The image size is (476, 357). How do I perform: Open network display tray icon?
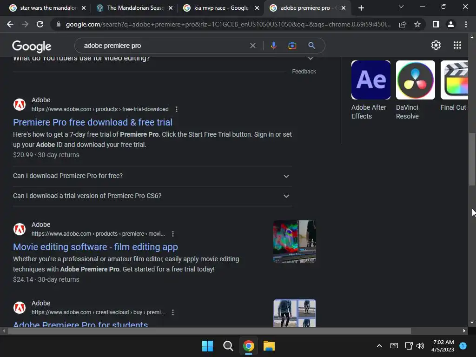coord(409,346)
